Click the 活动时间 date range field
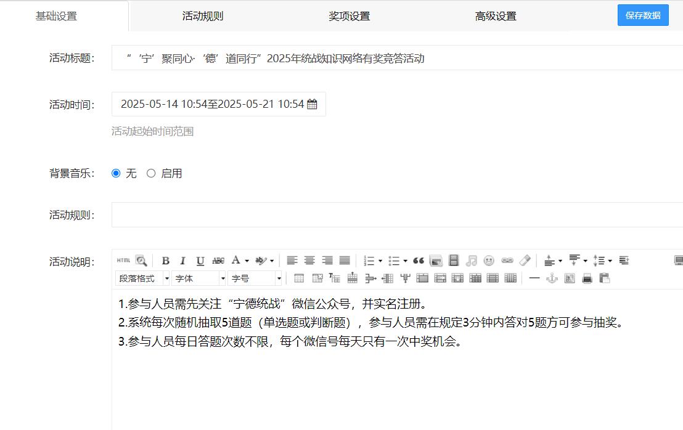This screenshot has width=683, height=430. click(219, 104)
